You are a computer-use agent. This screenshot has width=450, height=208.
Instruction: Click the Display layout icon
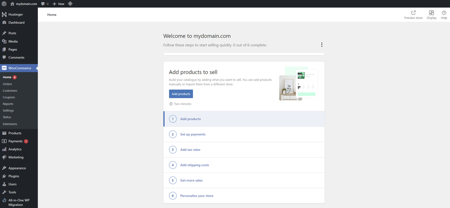(432, 13)
